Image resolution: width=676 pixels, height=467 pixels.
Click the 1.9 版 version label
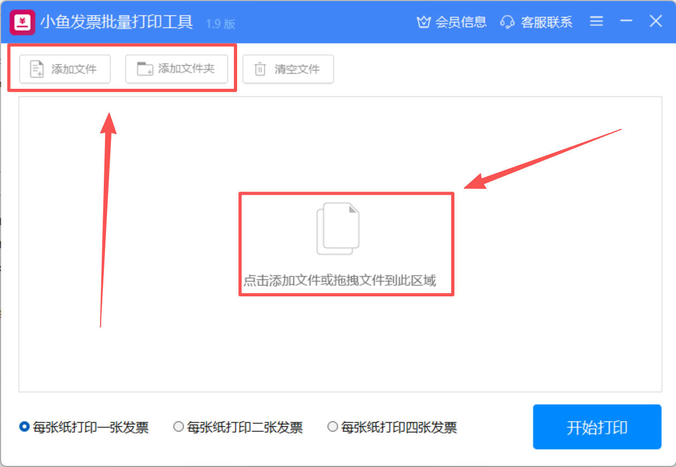(221, 24)
